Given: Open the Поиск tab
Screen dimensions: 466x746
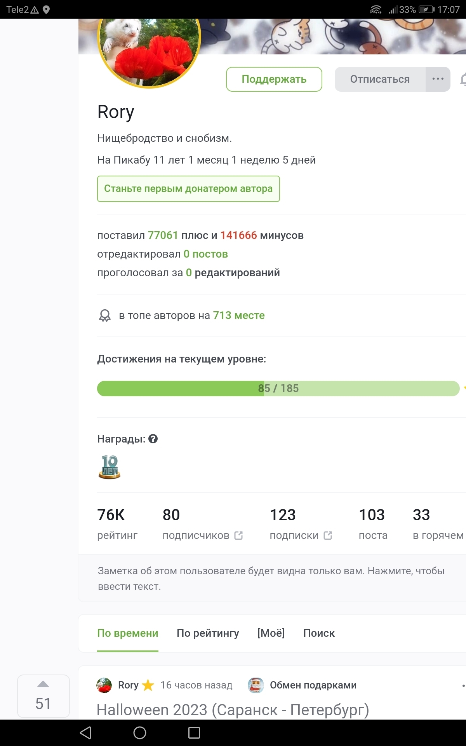Looking at the screenshot, I should point(319,633).
